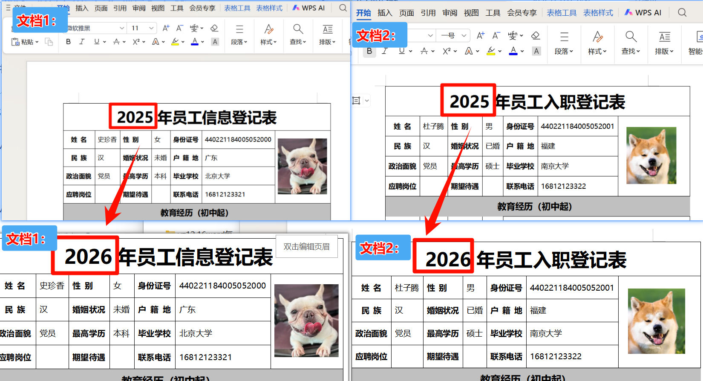Viewport: 703px width, 381px height.
Task: Switch to 表格工具 tab in 文档1 window
Action: (x=237, y=8)
